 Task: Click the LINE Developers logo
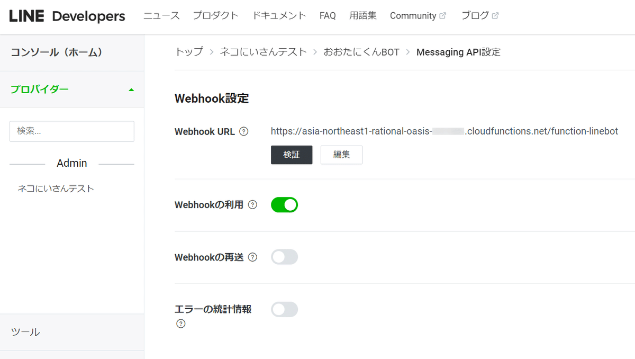coord(67,16)
